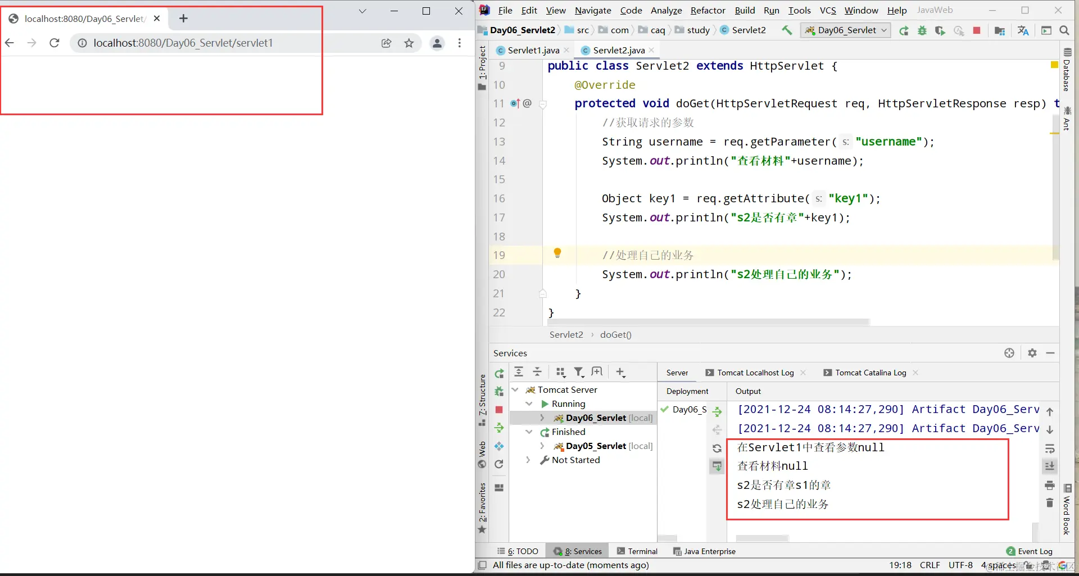Stop the server with the main toolbar red square
Viewport: 1079px width, 576px height.
pos(977,30)
